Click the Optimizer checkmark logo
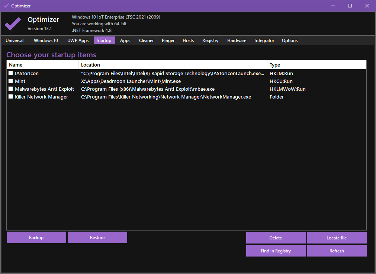Viewport: 376px width, 274px height. 13,24
